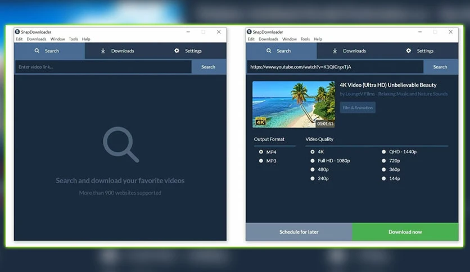Click the YouTube URL field in the right window
The image size is (470, 272).
tap(336, 67)
